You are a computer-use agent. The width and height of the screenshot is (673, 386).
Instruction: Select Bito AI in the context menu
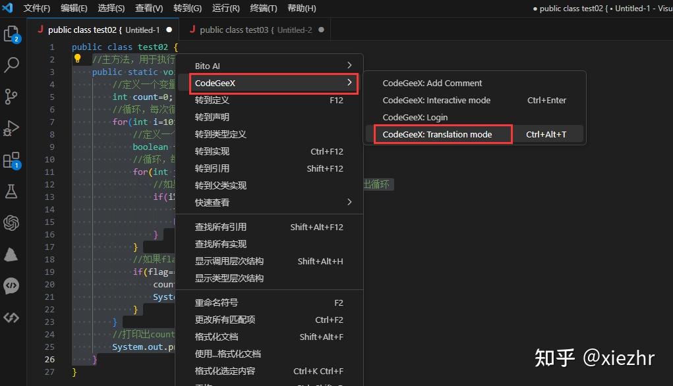270,66
